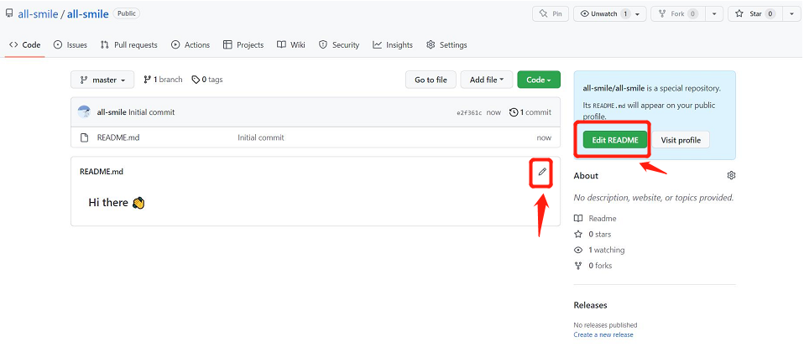The image size is (804, 357).
Task: Click the README.md heading in preview box
Action: point(102,172)
